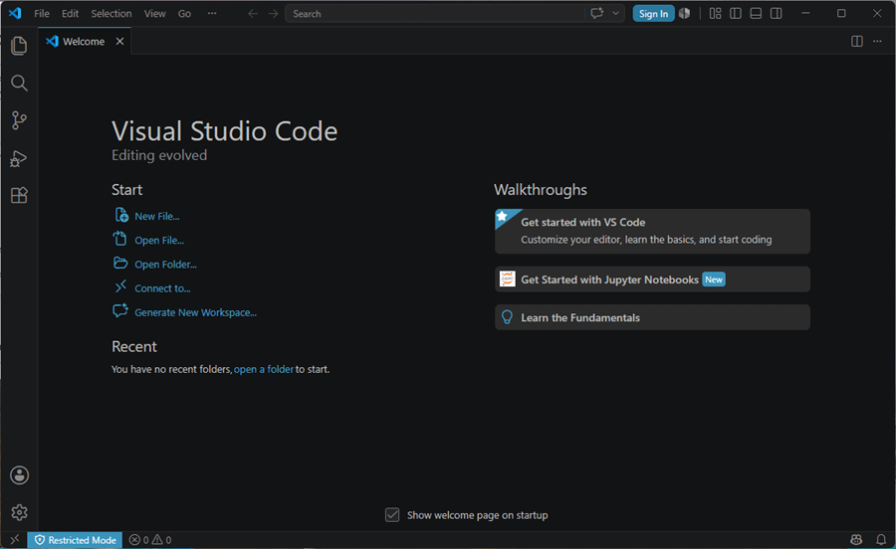Open Learn the Fundamentals walkthrough
896x549 pixels.
point(652,317)
